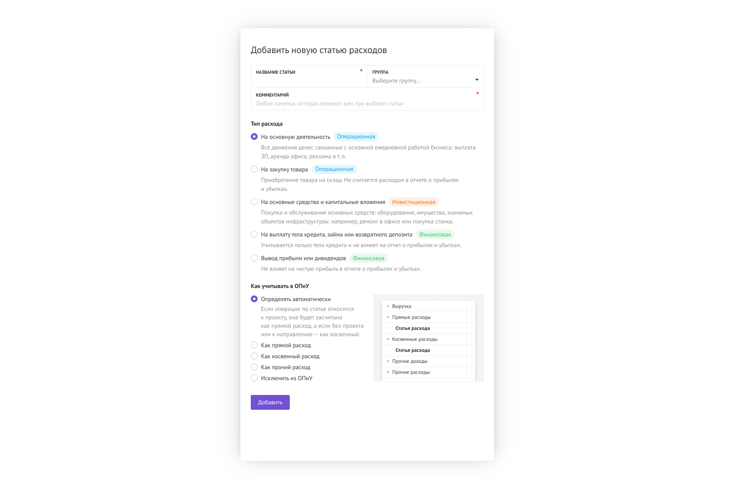Select 'Как прочий расход' radio button

point(254,367)
